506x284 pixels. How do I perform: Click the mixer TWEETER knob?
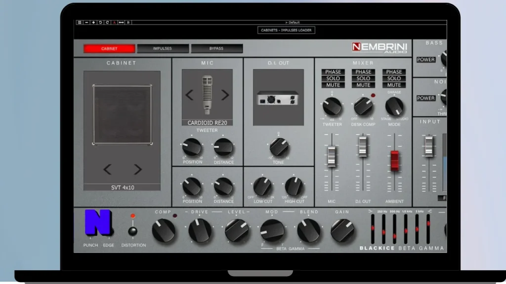[x=332, y=106]
